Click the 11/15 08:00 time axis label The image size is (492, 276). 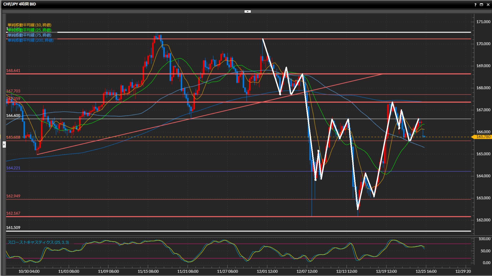pos(148,271)
